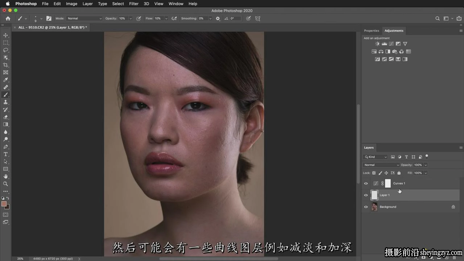Screen dimensions: 464x261
Task: Open the brush Mode dropdown
Action: (x=84, y=18)
